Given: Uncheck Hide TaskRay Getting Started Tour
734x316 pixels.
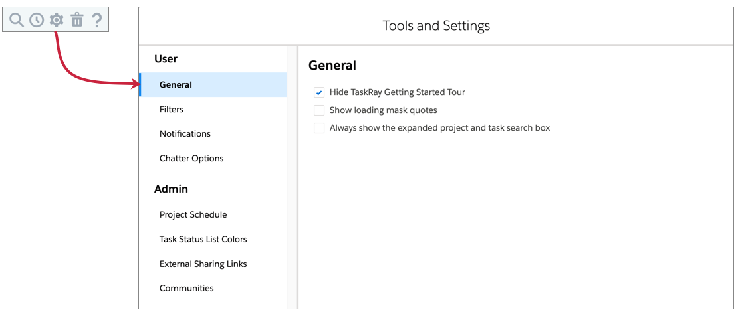Looking at the screenshot, I should pos(319,92).
